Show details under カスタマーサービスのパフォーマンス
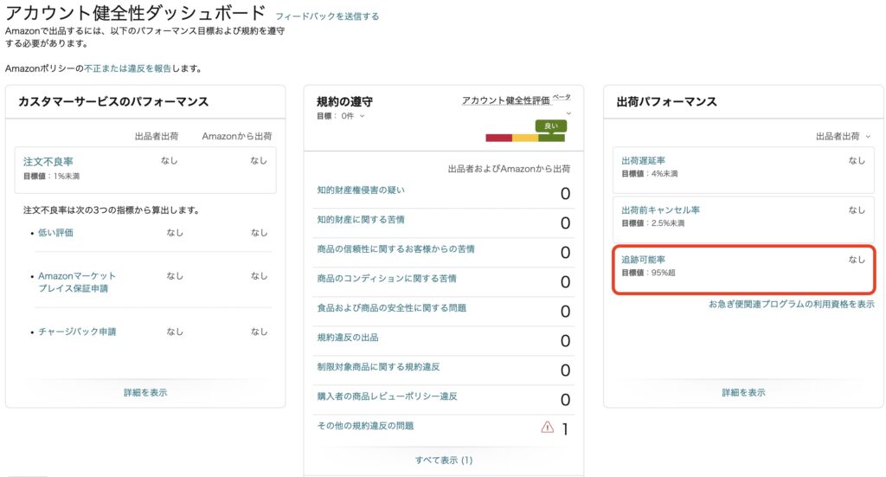 point(145,392)
